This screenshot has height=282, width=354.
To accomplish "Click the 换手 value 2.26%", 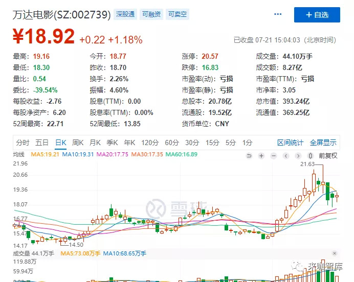I will [x=119, y=79].
